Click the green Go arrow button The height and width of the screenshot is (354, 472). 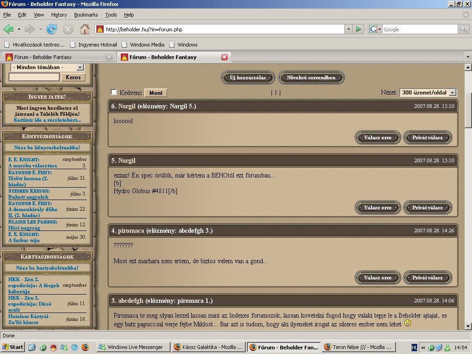click(x=359, y=29)
